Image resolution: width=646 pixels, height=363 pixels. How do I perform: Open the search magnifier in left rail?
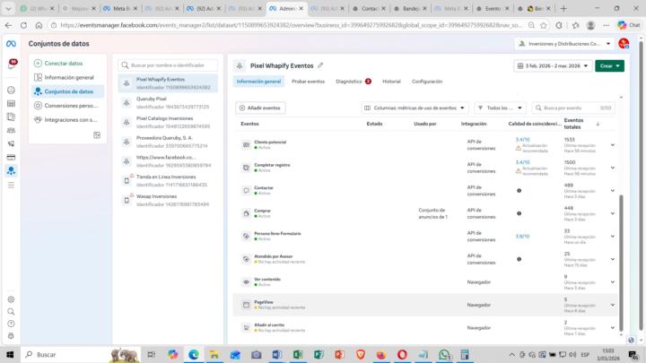[11, 312]
